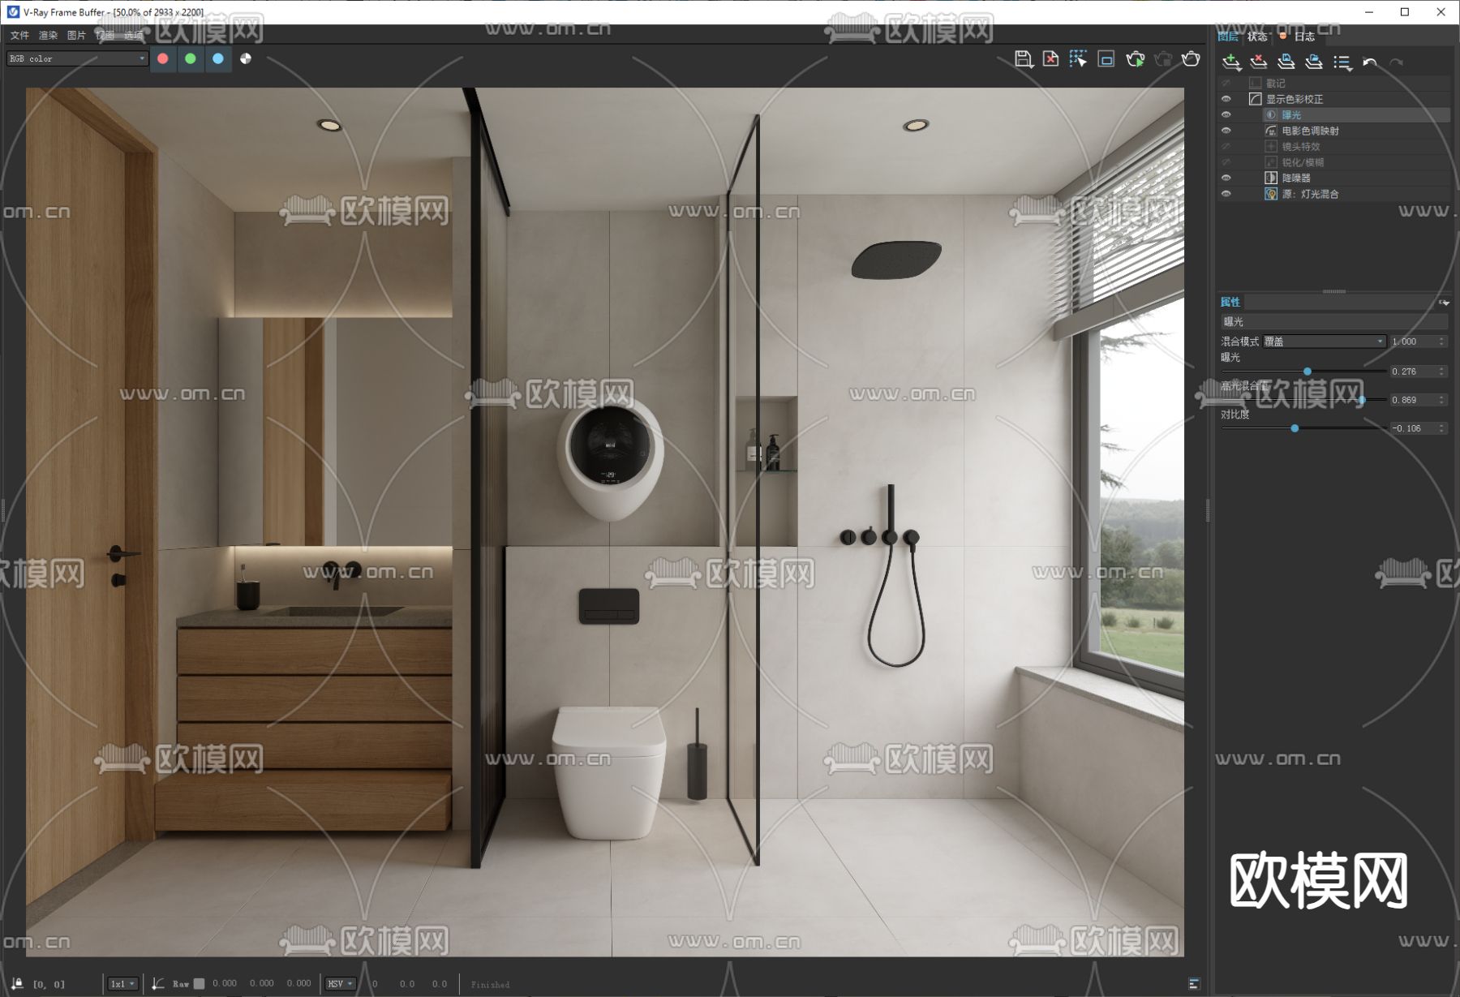Toggle the red channel button
The height and width of the screenshot is (997, 1460).
tap(163, 58)
